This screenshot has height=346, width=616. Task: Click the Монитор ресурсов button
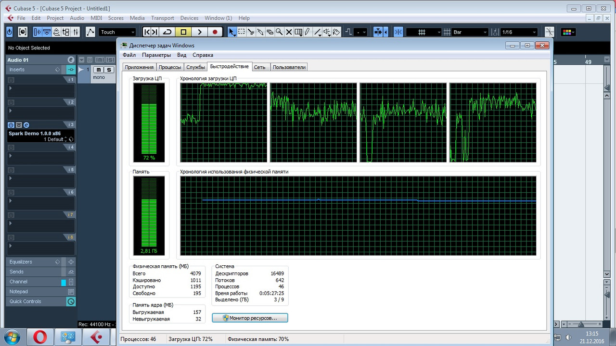250,318
